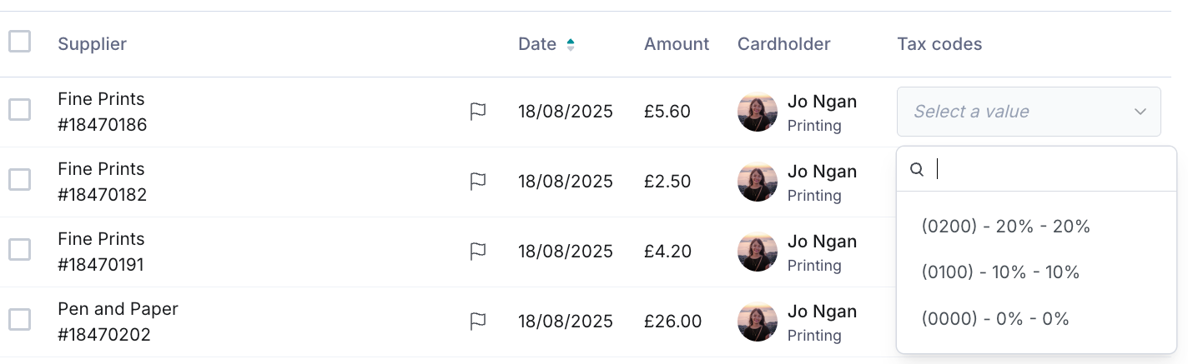Click the search magnifier icon in dropdown
Viewport: 1188px width, 364px height.
917,170
